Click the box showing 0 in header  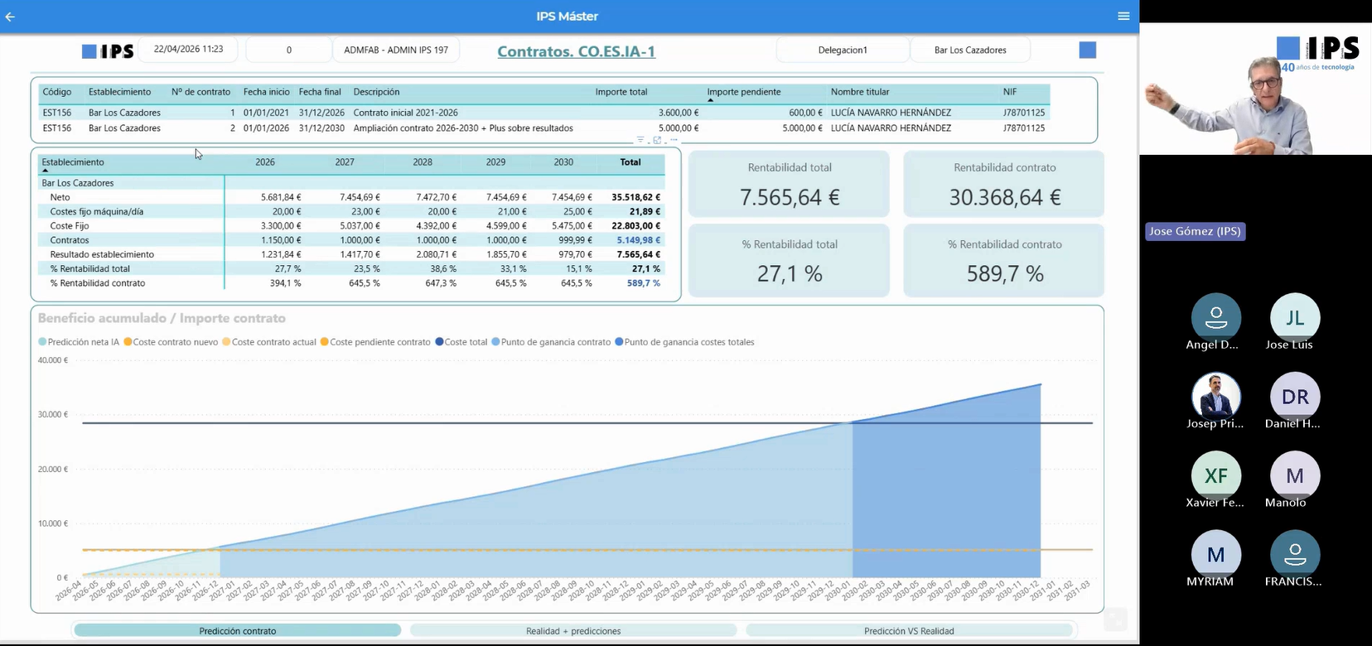[x=288, y=50]
